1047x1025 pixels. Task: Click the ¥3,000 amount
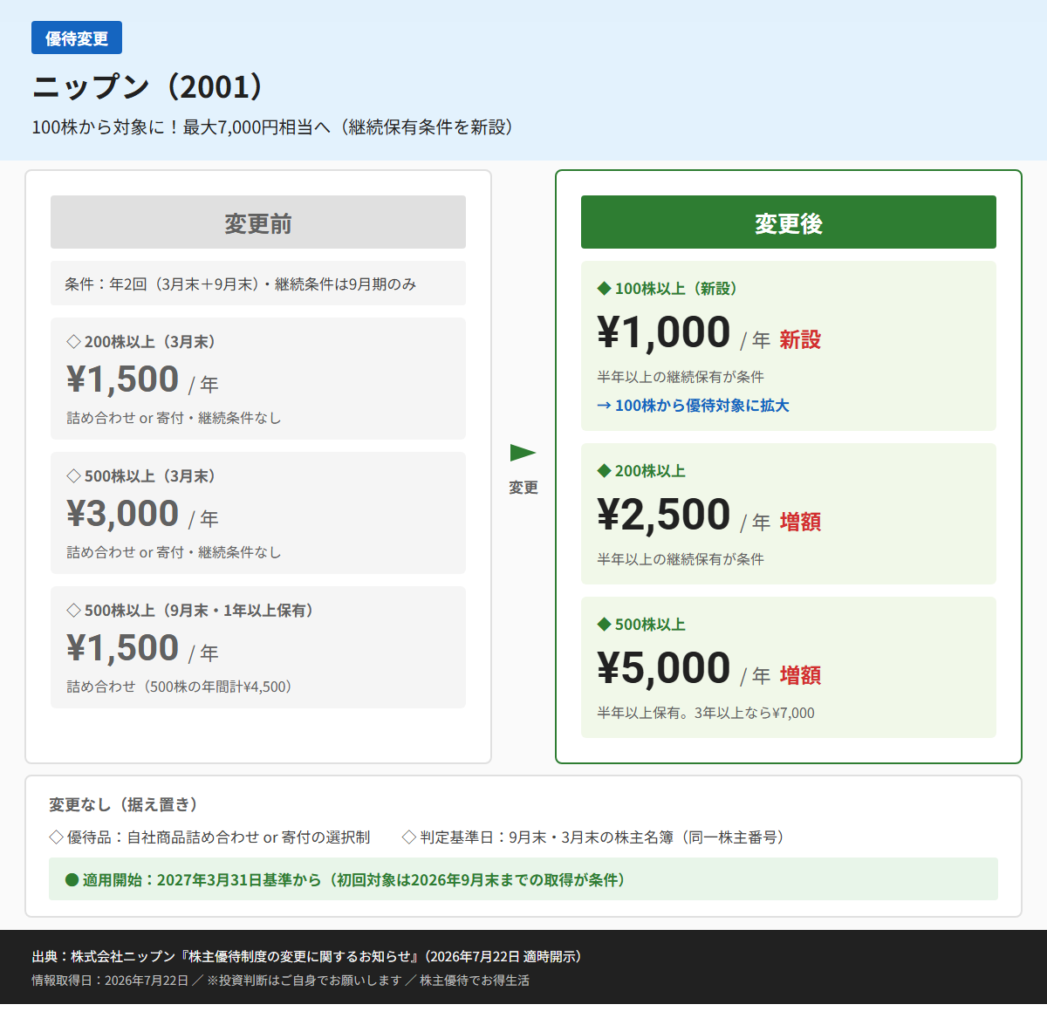[x=123, y=514]
